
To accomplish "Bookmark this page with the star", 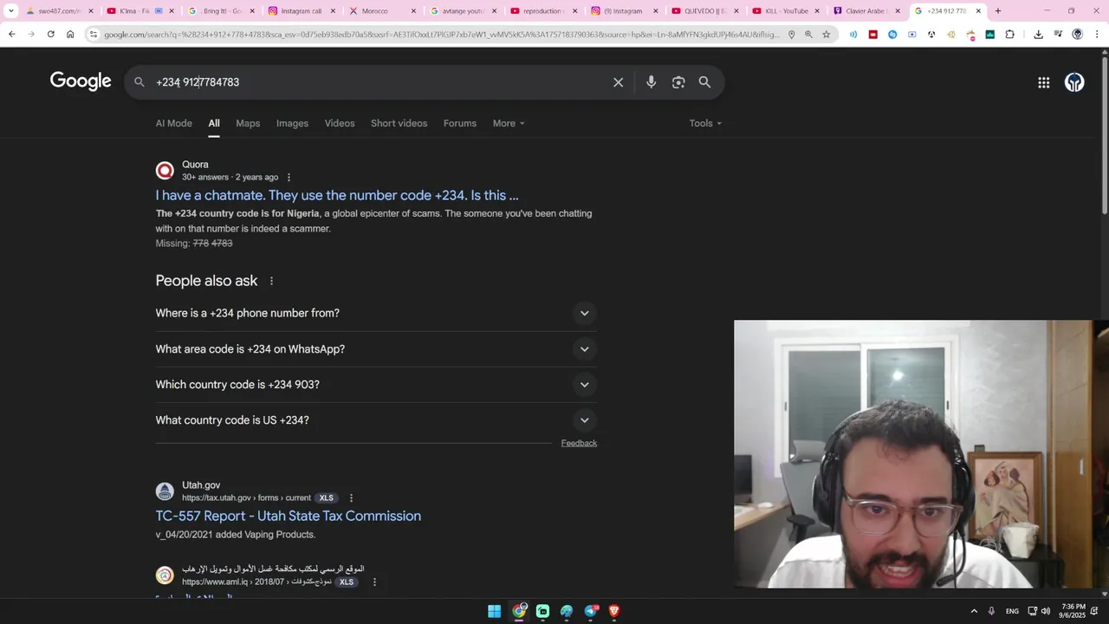I will 826,35.
